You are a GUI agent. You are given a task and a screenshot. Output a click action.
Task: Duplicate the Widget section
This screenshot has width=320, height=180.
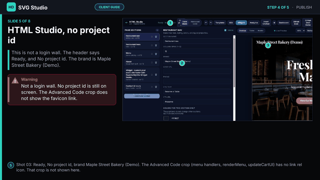pos(152,75)
